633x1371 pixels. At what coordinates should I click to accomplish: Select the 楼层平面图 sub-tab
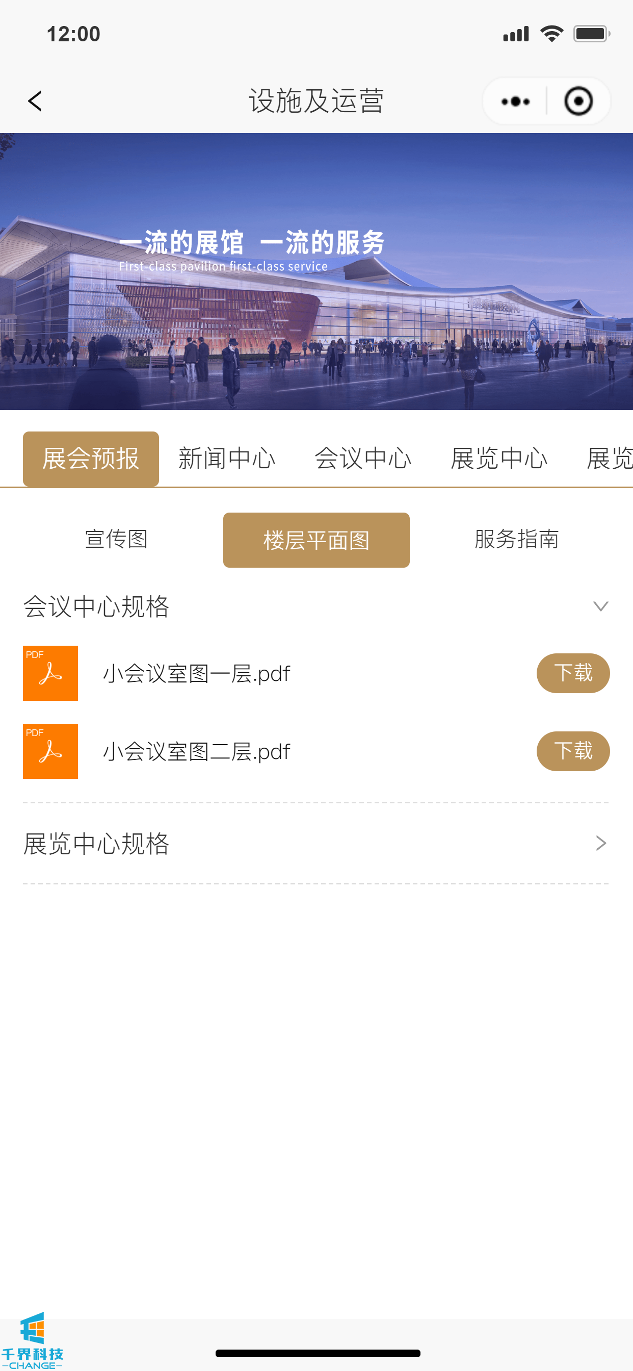(316, 540)
